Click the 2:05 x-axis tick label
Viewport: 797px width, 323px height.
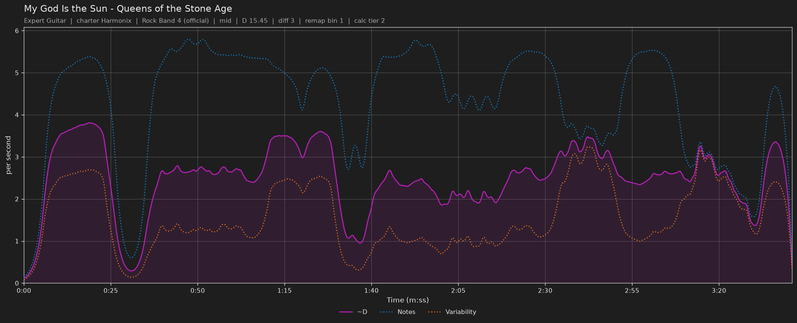coord(458,290)
